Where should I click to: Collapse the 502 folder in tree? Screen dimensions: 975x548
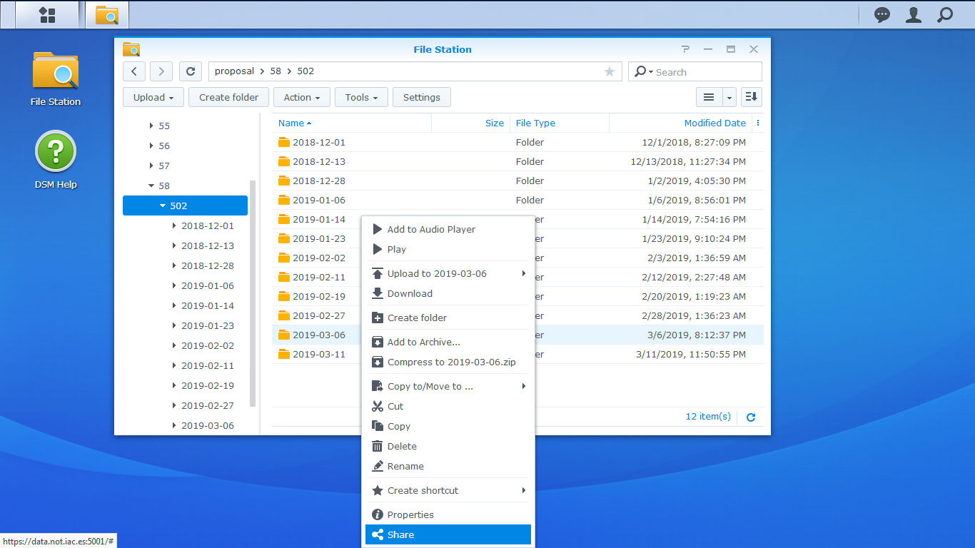point(163,206)
